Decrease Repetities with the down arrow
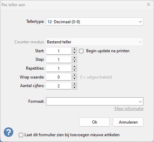The width and height of the screenshot is (154, 142). pos(74,70)
